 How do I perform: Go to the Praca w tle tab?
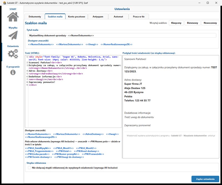139,17
